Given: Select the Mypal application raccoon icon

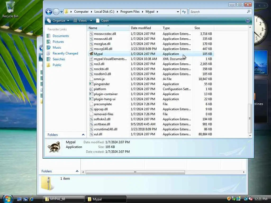Looking at the screenshot, I should [x=91, y=54].
